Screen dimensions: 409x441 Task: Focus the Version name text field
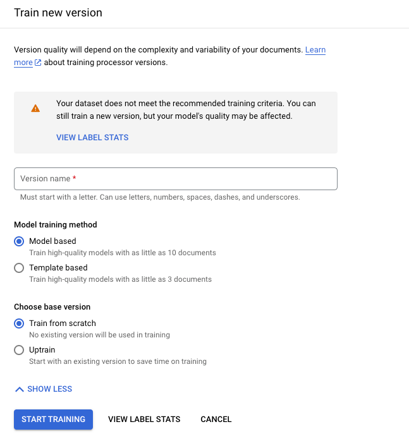tap(175, 179)
